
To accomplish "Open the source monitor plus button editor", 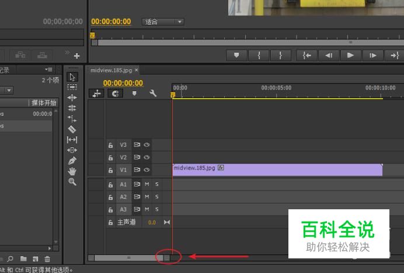I will coord(77,56).
